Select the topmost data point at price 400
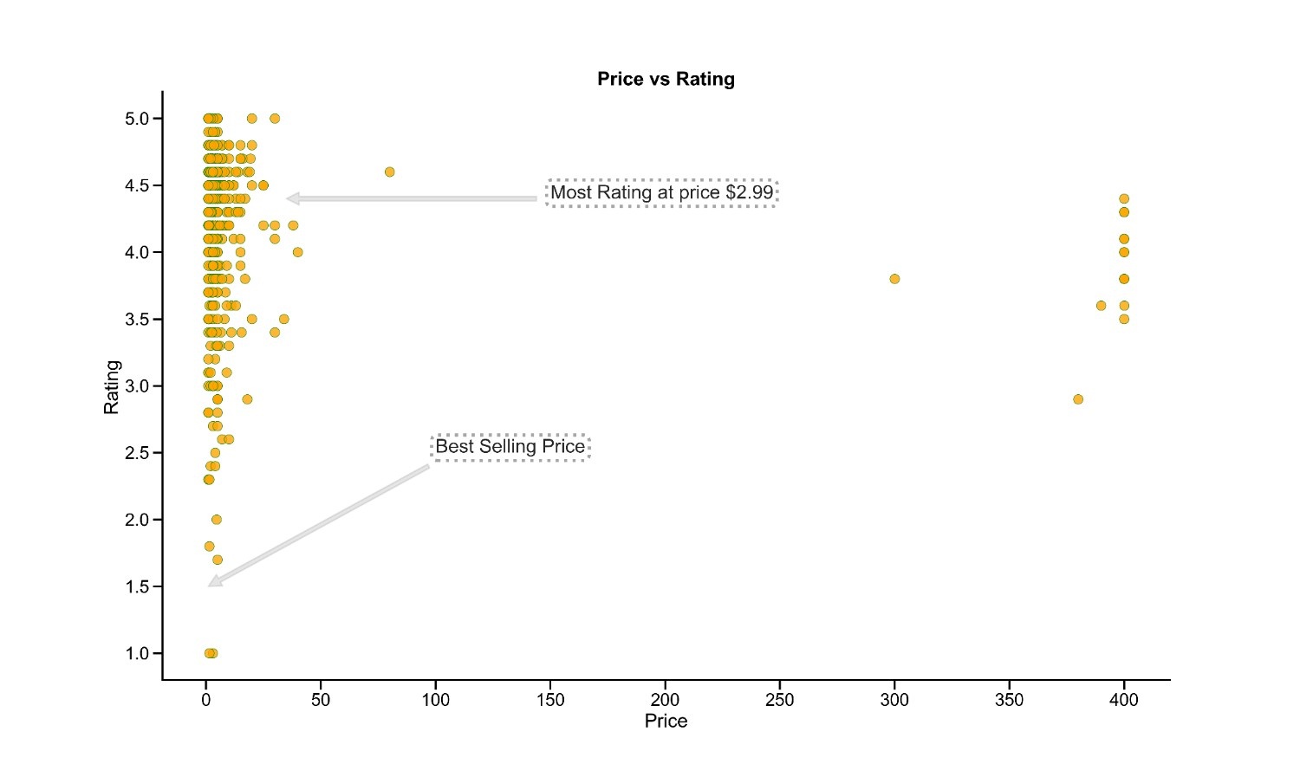The width and height of the screenshot is (1300, 764). [x=1124, y=199]
